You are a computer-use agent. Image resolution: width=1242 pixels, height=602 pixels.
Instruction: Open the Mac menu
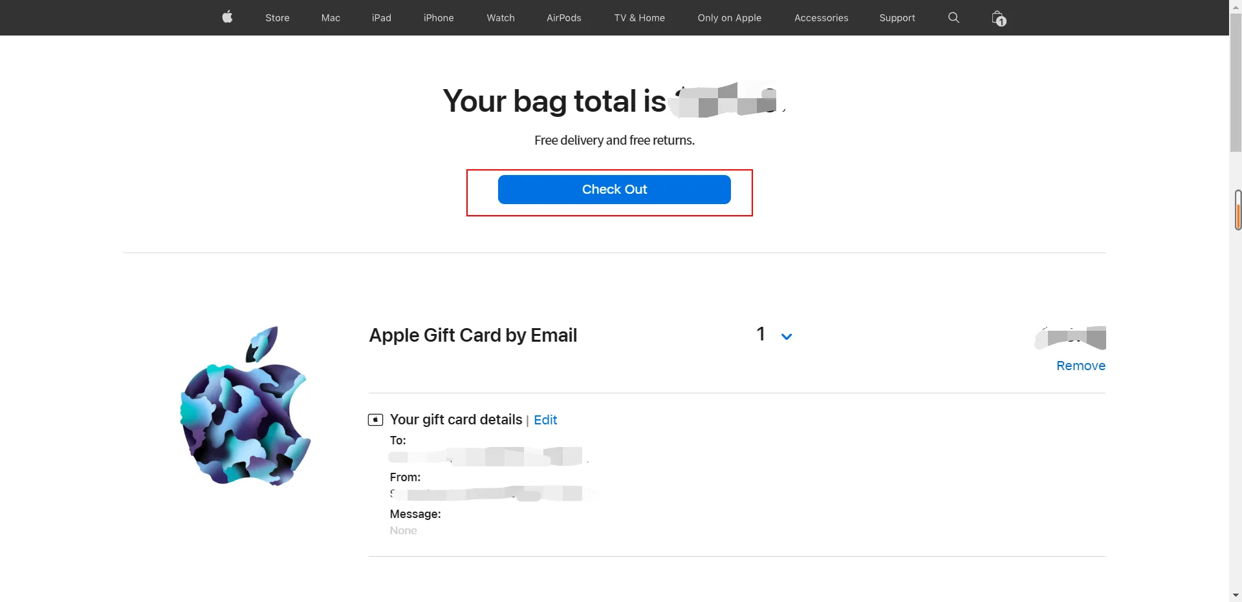click(331, 18)
